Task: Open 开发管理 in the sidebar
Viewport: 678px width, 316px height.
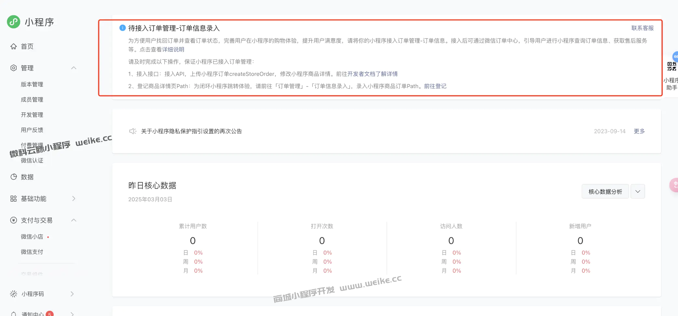Action: tap(32, 115)
